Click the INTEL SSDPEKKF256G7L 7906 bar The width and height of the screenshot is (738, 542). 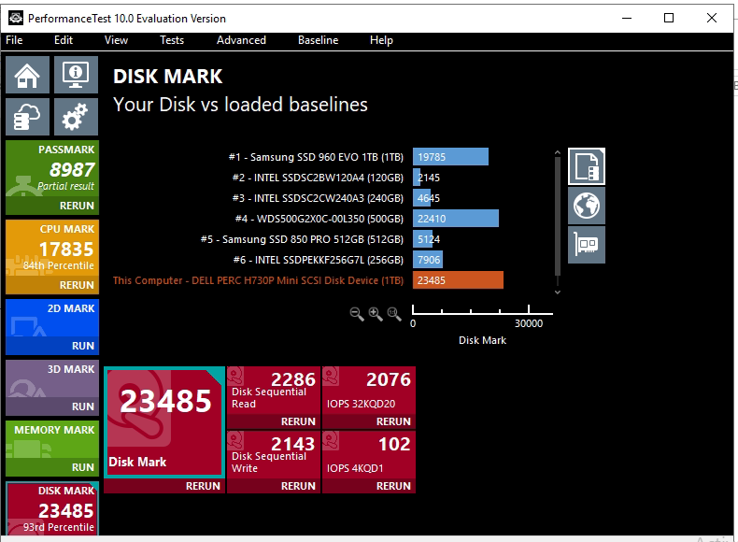[427, 260]
